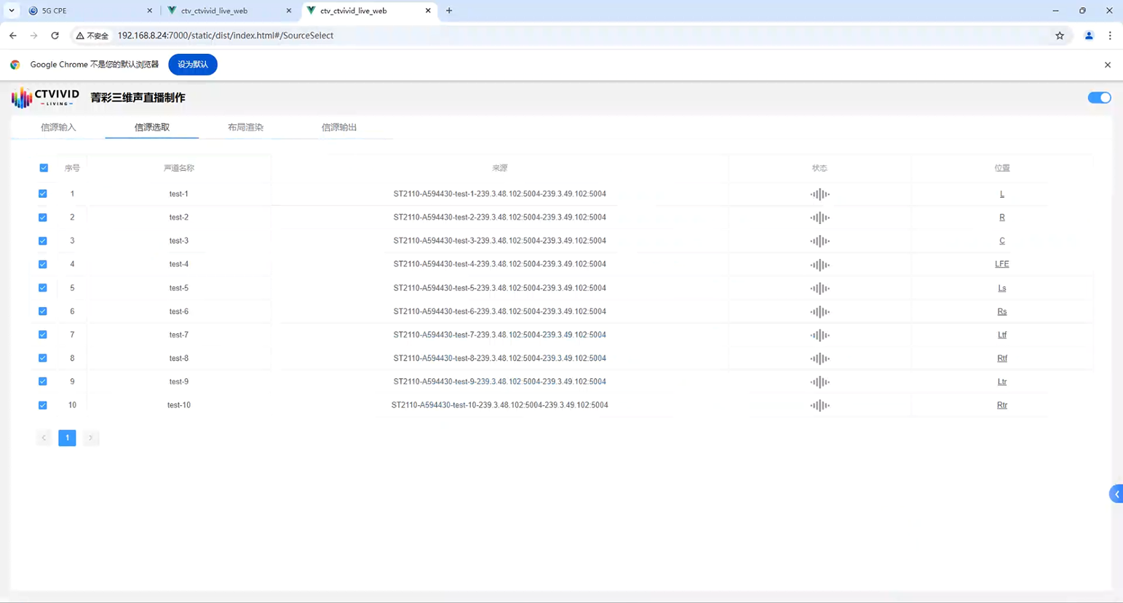Turn off the blue switch at top right

[1099, 97]
